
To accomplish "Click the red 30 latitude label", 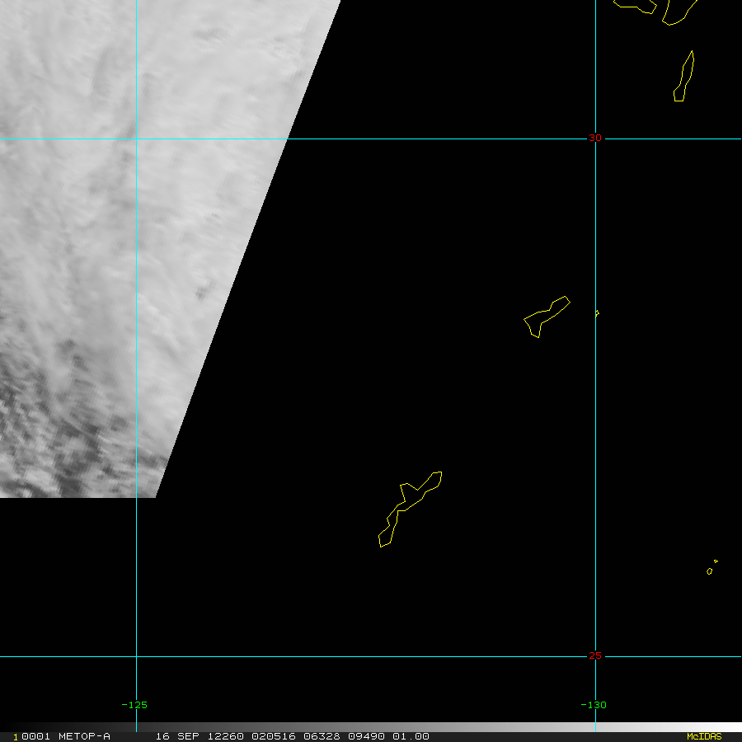I will point(594,139).
